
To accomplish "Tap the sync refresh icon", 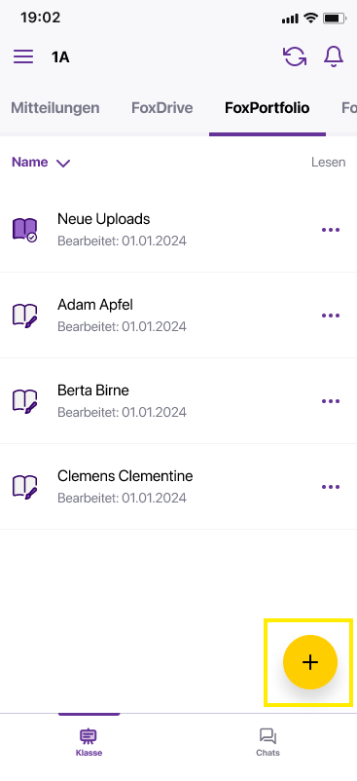I will pos(295,56).
